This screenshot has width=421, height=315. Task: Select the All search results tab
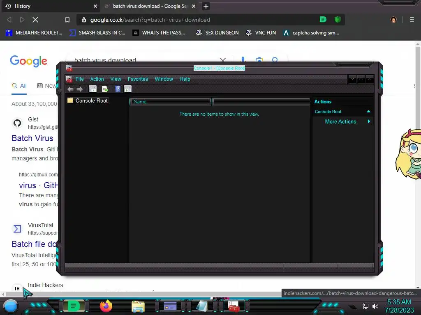click(x=19, y=86)
